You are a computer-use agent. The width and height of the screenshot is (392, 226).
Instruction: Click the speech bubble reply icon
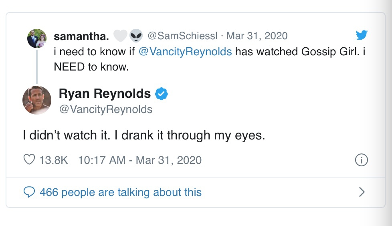tap(29, 192)
